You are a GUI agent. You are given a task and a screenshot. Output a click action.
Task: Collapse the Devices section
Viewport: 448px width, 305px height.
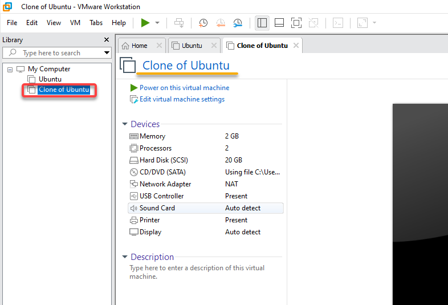pos(125,124)
